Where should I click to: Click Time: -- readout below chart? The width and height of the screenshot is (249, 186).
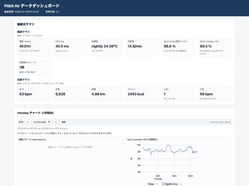pyautogui.click(x=153, y=184)
